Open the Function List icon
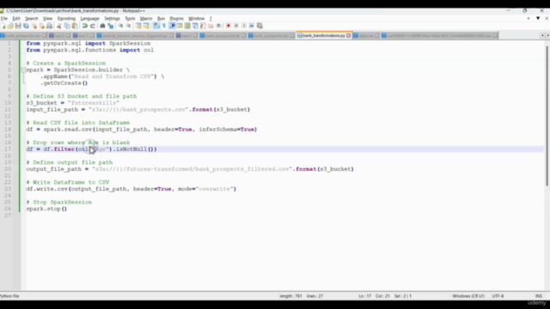Screen dimensions: 550x309 [x=203, y=26]
